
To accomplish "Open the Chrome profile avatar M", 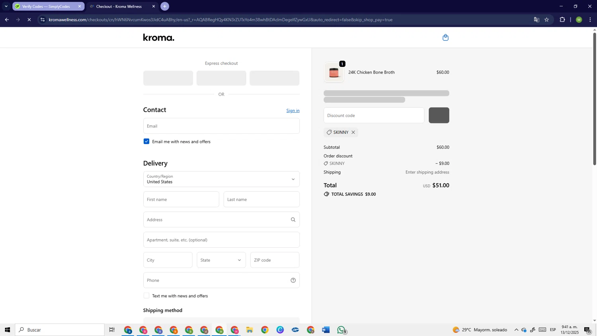I will pyautogui.click(x=579, y=20).
